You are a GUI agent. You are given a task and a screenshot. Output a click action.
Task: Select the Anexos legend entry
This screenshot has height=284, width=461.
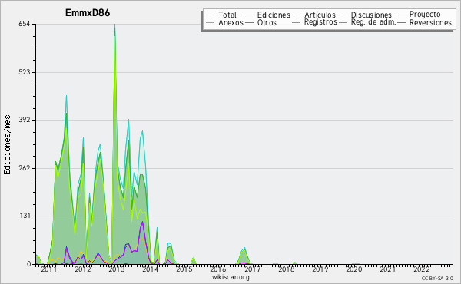tap(224, 22)
